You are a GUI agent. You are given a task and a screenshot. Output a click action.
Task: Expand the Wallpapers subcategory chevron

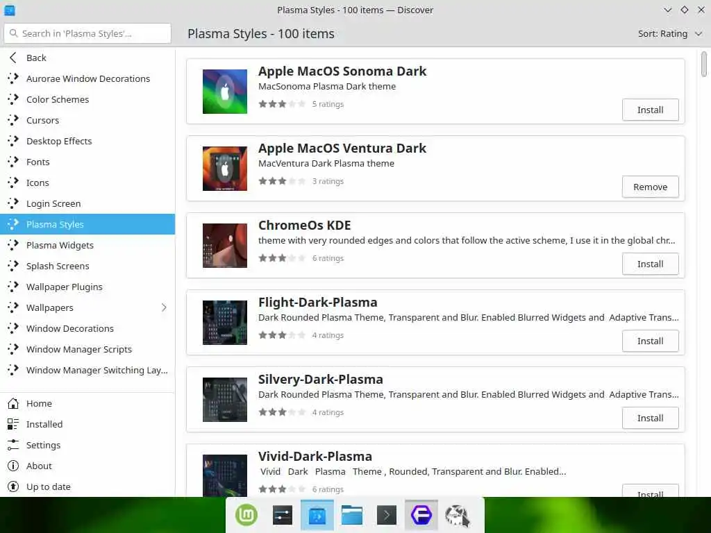tap(164, 307)
